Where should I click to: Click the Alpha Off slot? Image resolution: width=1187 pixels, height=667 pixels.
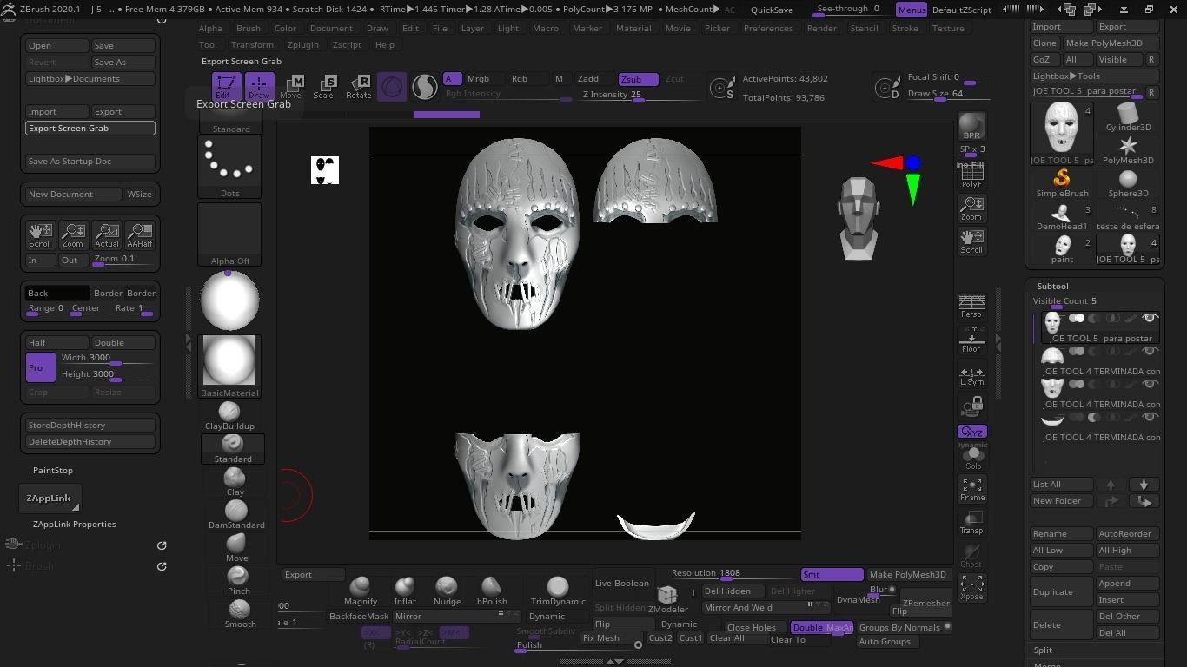(x=229, y=234)
